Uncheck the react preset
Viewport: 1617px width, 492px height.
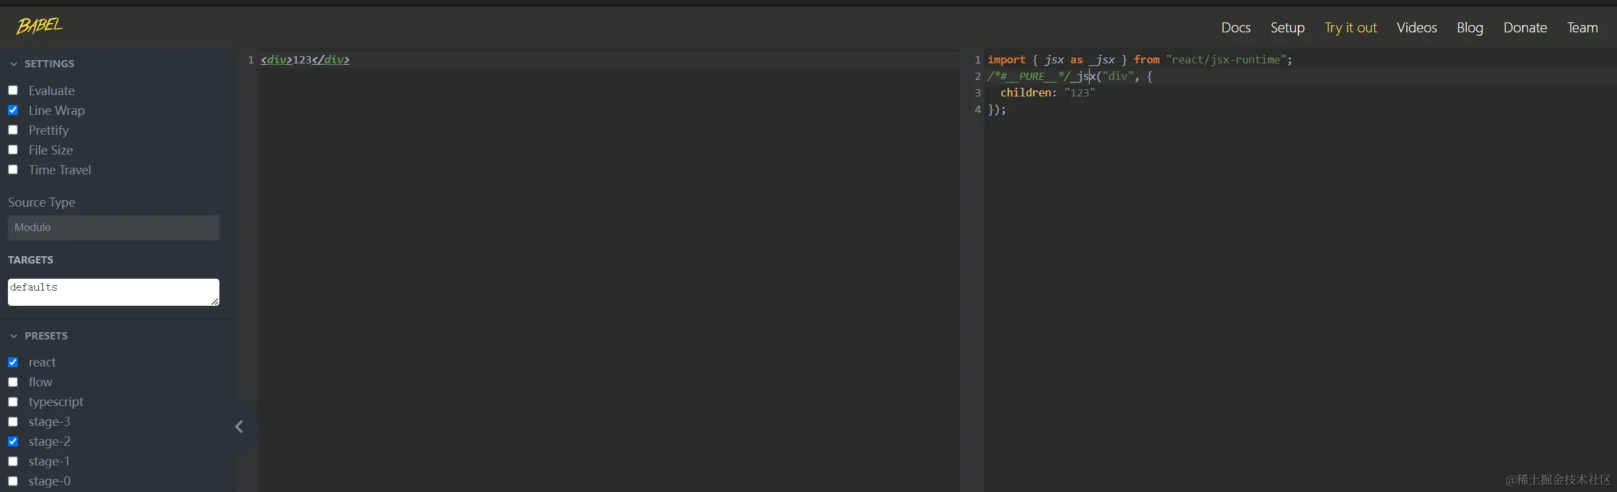tap(13, 363)
